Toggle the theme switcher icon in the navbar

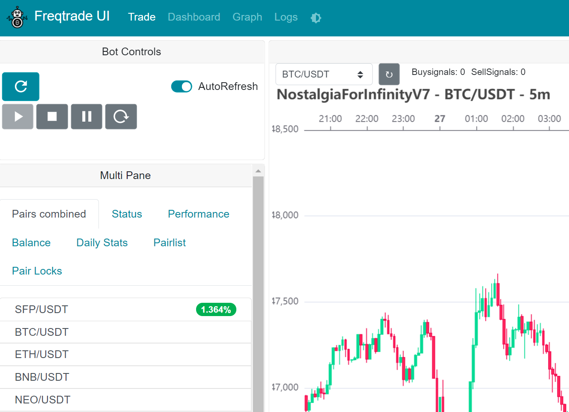pos(316,18)
